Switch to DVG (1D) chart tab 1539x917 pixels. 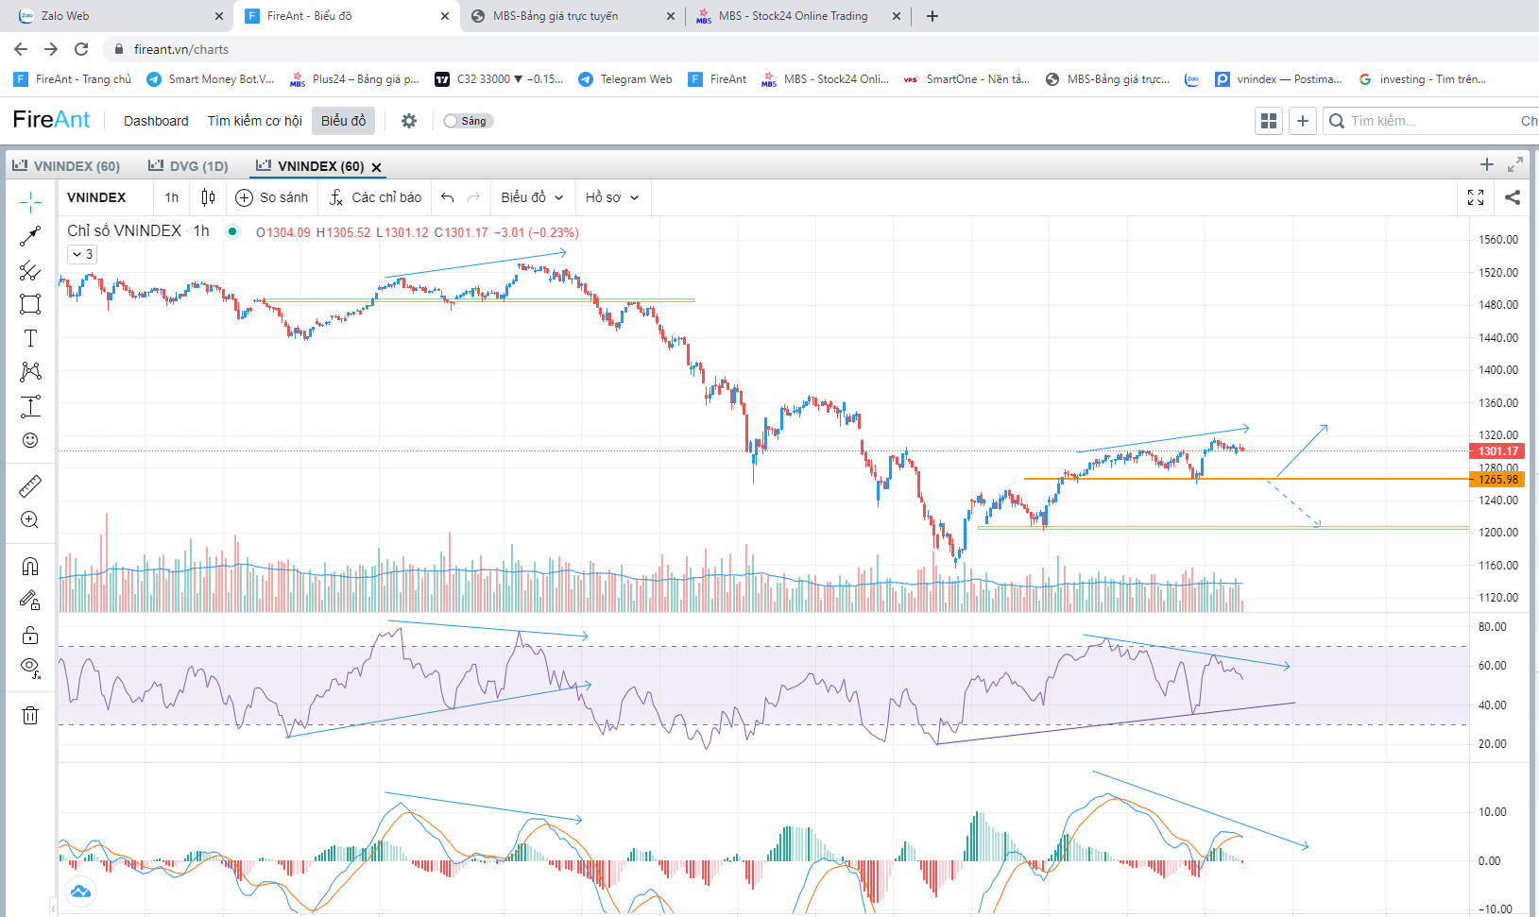point(188,166)
